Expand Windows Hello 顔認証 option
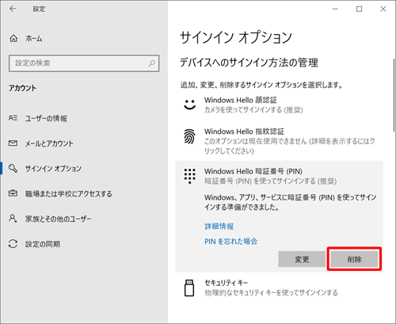Viewport: 396px width, 324px height. point(279,105)
